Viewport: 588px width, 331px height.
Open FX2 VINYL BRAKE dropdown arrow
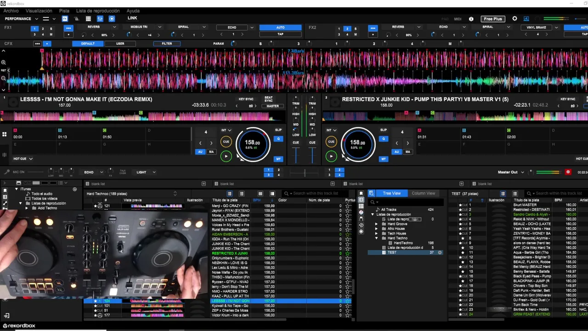[556, 28]
